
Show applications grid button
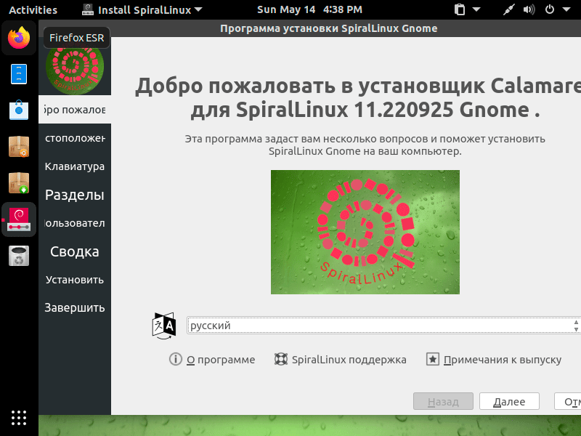click(x=19, y=418)
